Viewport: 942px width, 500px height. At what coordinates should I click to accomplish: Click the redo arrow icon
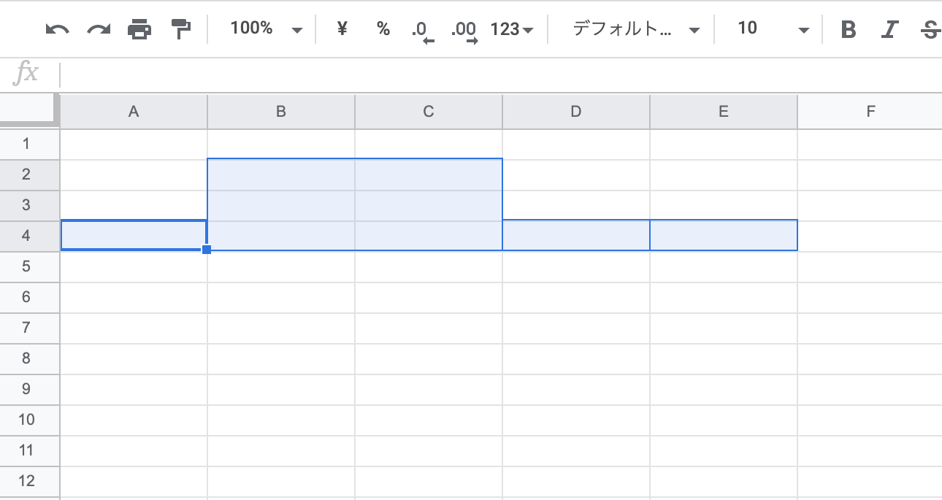[98, 29]
